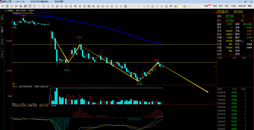Click the sell price 27230
Image resolution: width=254 pixels, height=130 pixels.
[x=230, y=16]
